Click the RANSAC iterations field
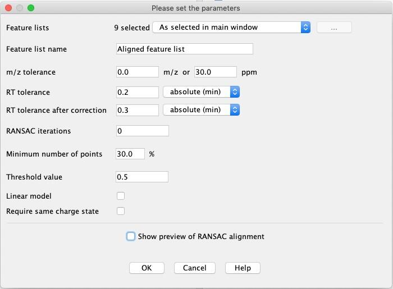 click(142, 131)
